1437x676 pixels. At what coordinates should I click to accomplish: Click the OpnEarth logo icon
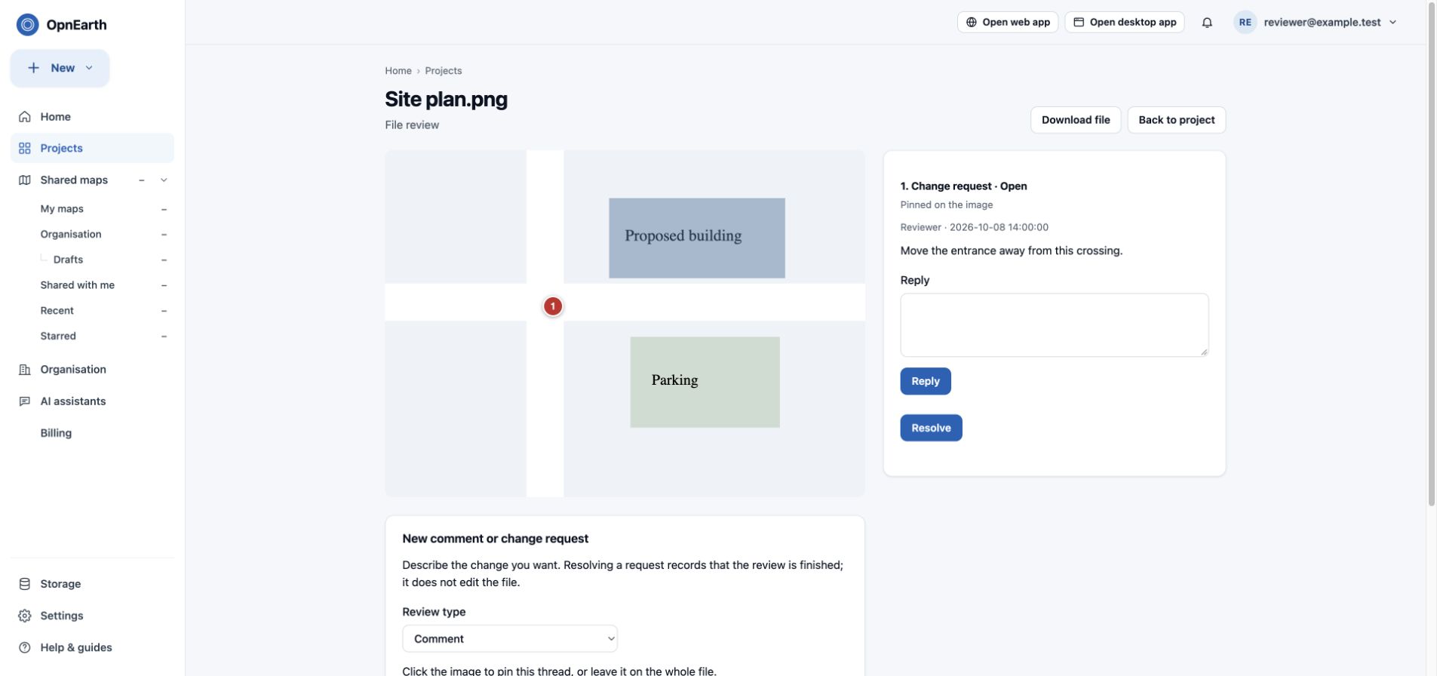coord(27,25)
